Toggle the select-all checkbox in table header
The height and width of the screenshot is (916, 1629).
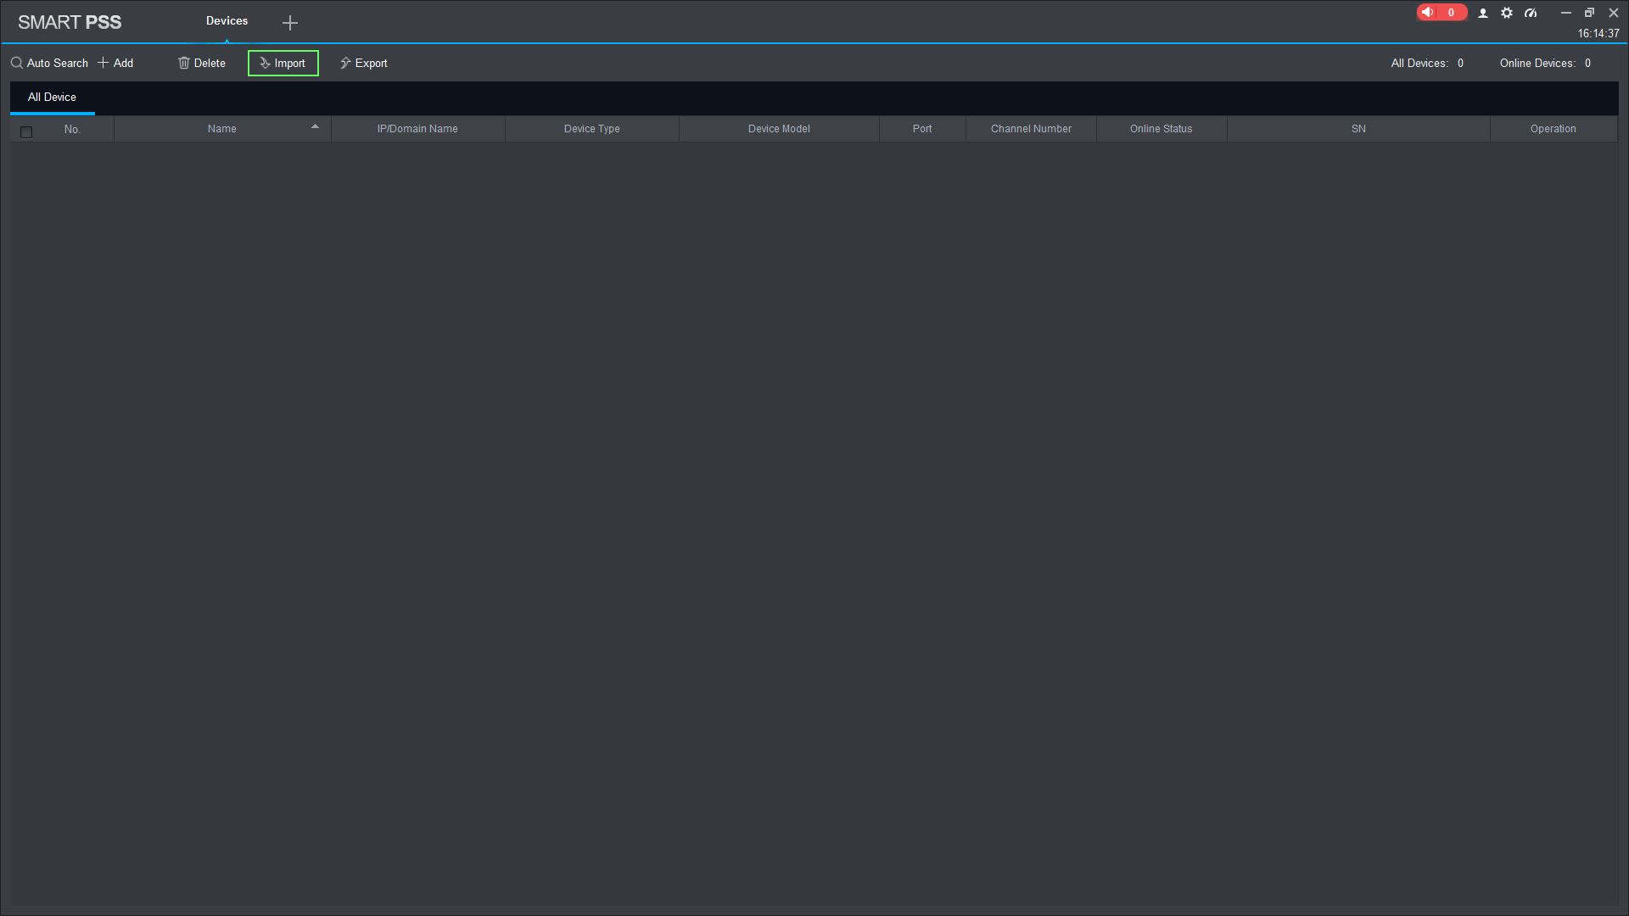point(26,132)
